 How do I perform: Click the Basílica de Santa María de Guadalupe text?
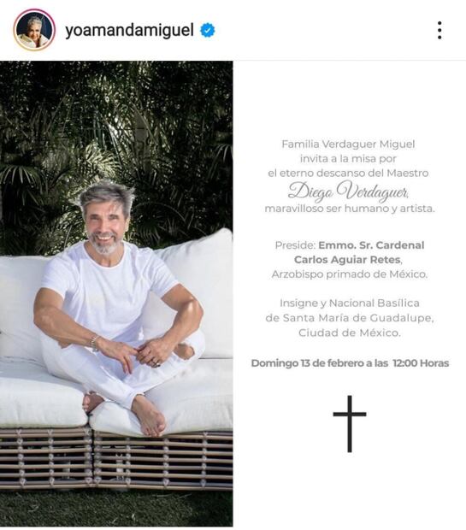click(x=350, y=310)
